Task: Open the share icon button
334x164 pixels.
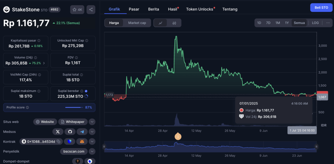Action: [91, 9]
